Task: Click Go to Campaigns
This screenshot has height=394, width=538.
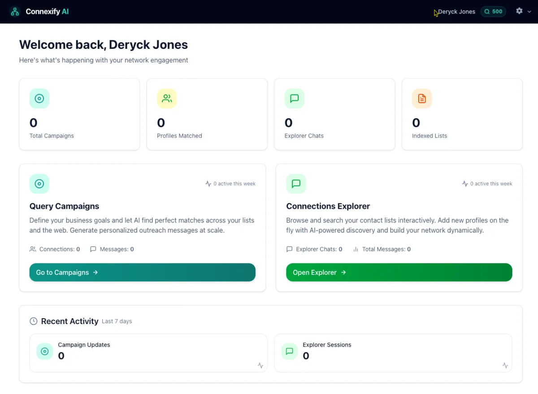Action: pyautogui.click(x=142, y=272)
